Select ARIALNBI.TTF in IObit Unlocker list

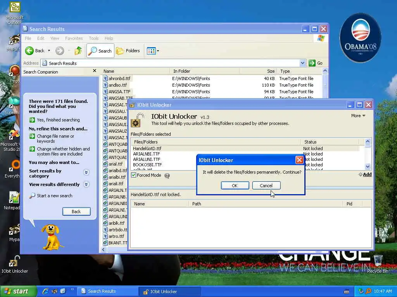pyautogui.click(x=146, y=154)
